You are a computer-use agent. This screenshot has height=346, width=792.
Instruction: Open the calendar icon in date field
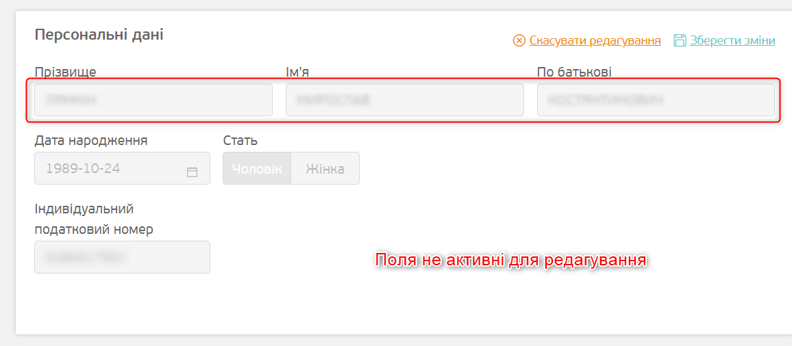[192, 172]
